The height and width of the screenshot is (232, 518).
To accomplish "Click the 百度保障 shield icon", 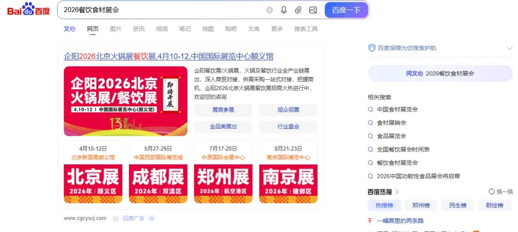I will (x=372, y=48).
